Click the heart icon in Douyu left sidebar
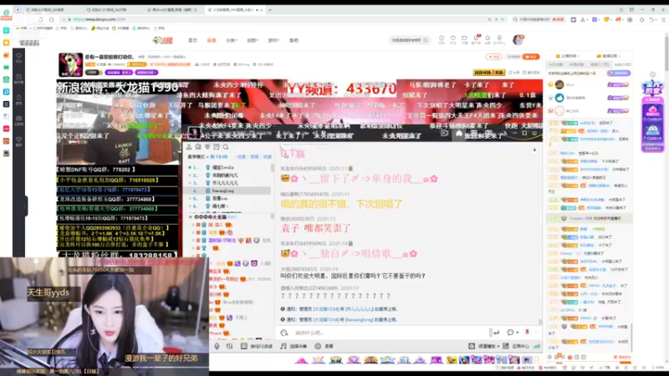Viewport: 669px width, 376px height. (18, 57)
